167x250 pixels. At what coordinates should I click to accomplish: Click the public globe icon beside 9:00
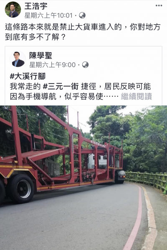click(85, 65)
